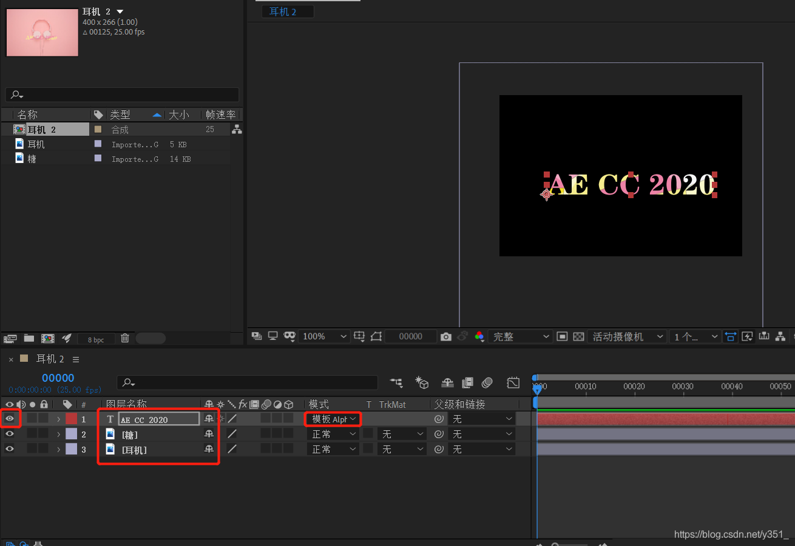Toggle pixel aspect ratio correction
Screen dimensions: 795x546
pyautogui.click(x=731, y=336)
